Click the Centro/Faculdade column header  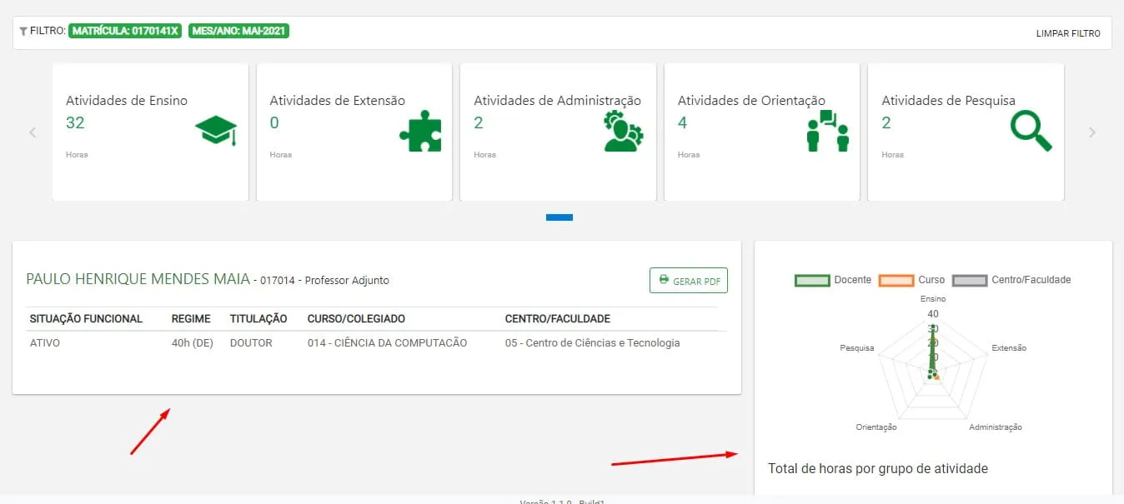pyautogui.click(x=558, y=319)
